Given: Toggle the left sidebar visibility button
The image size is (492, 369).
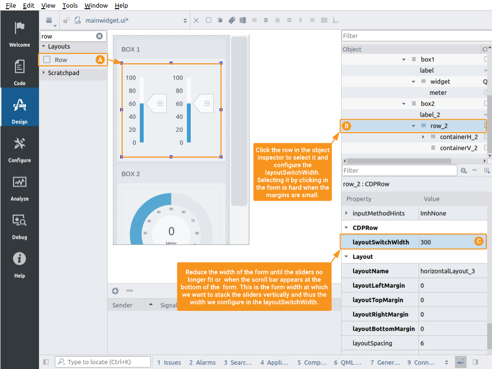Looking at the screenshot, I should 46,362.
